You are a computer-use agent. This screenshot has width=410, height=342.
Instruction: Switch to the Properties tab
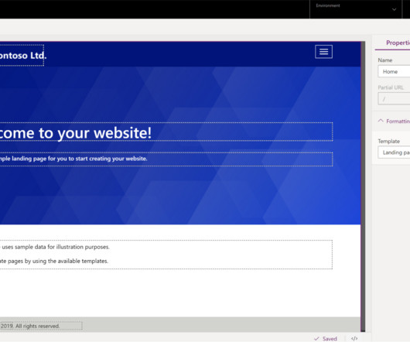click(398, 43)
